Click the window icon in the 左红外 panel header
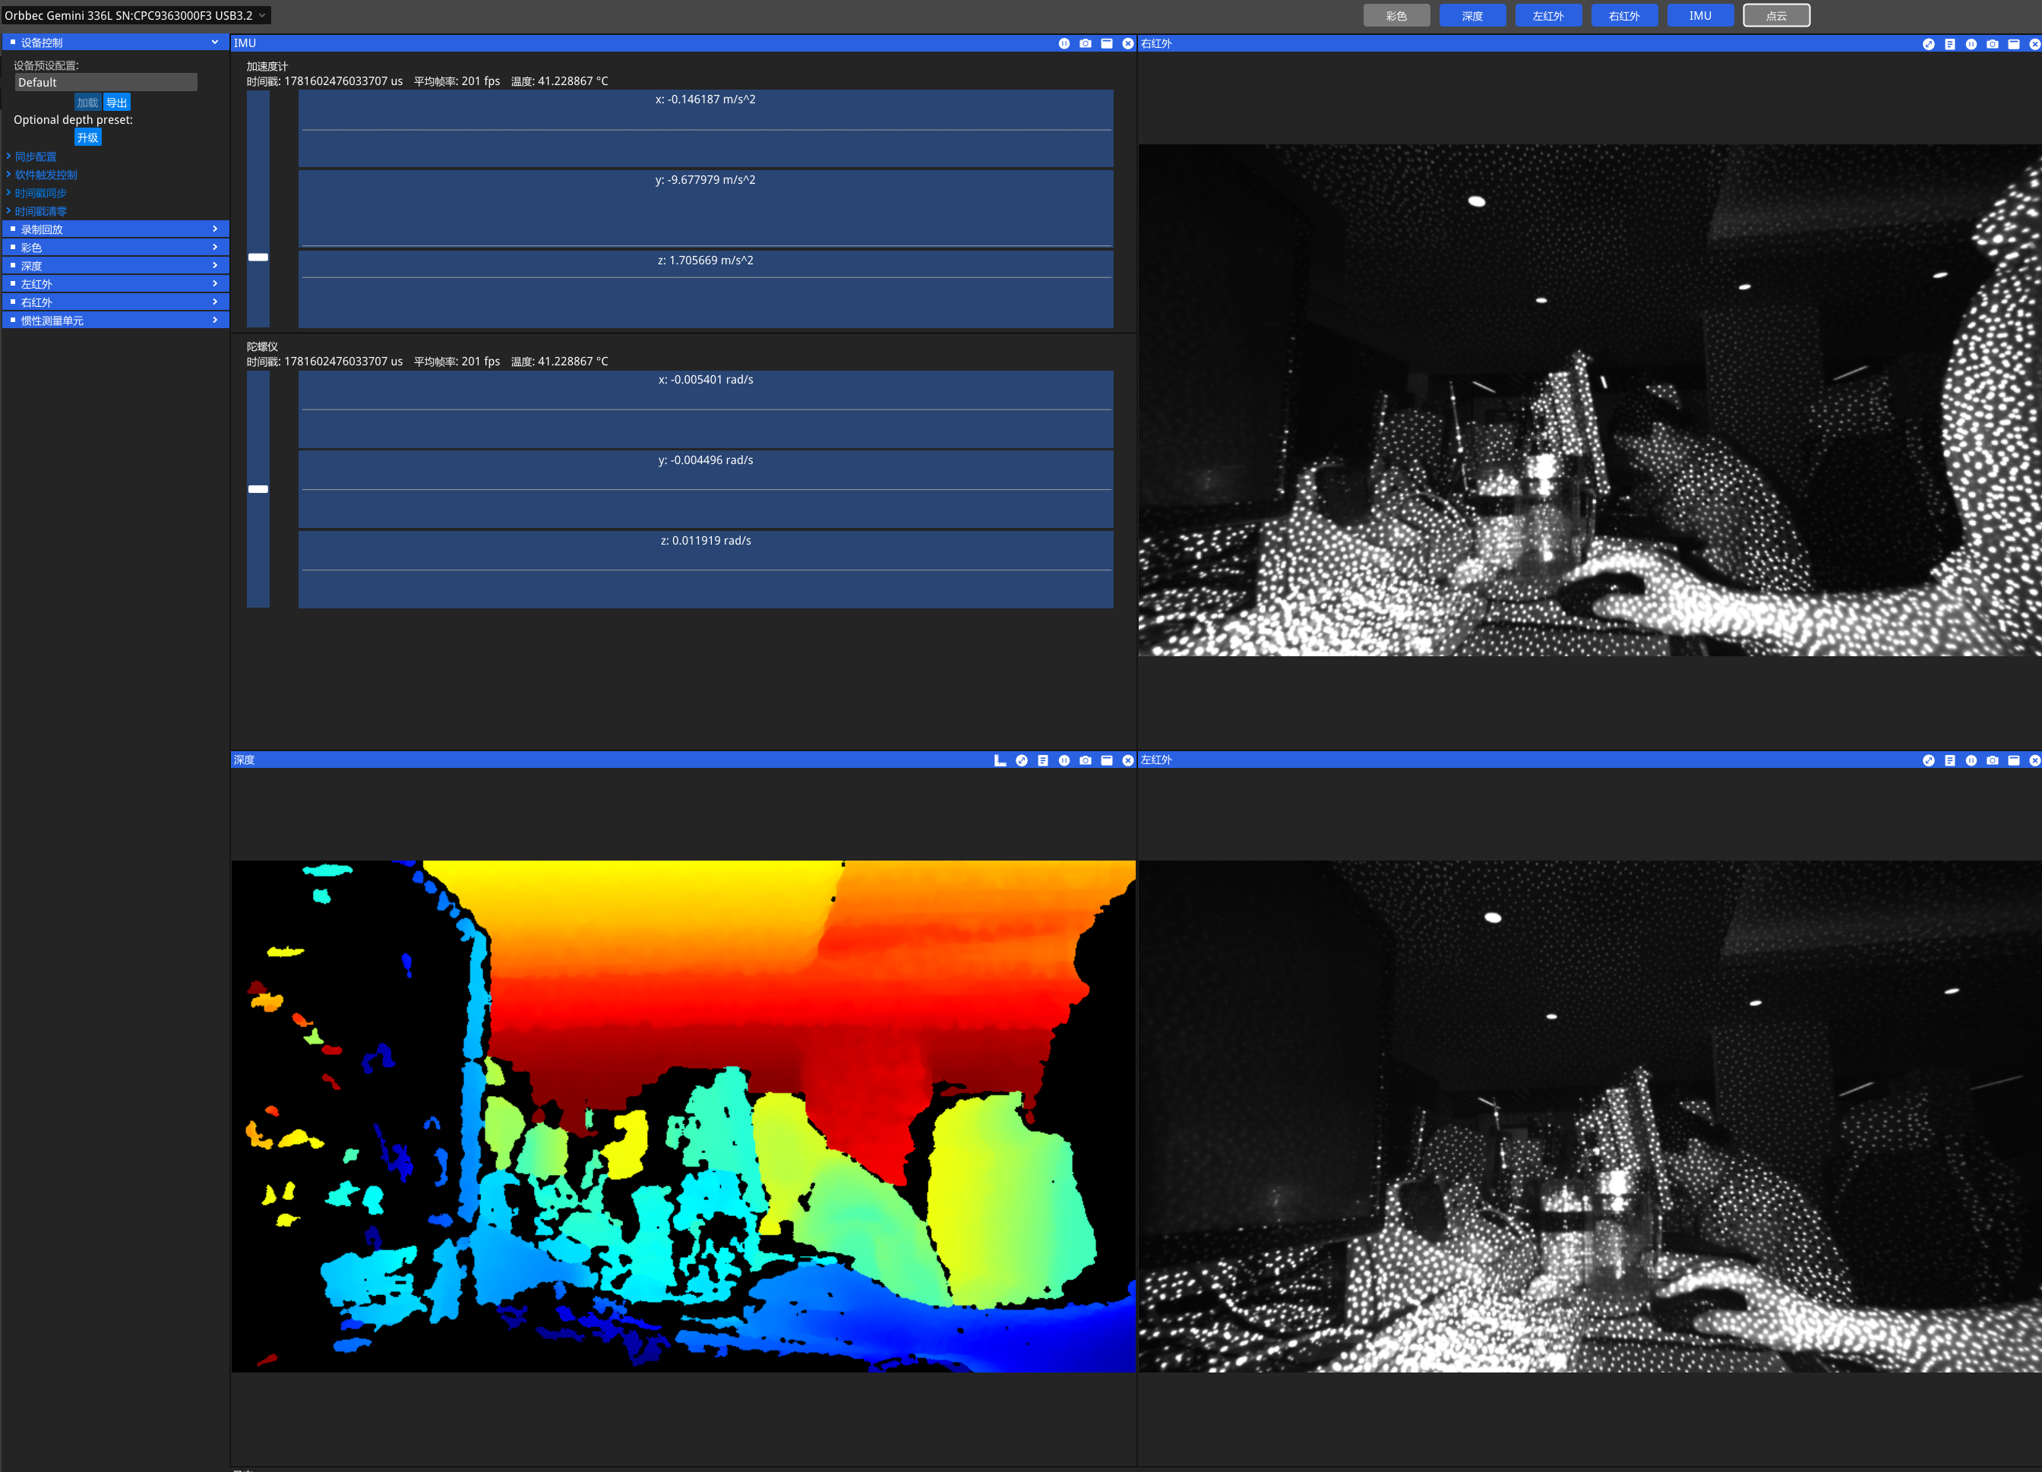The width and height of the screenshot is (2042, 1472). (x=2014, y=761)
